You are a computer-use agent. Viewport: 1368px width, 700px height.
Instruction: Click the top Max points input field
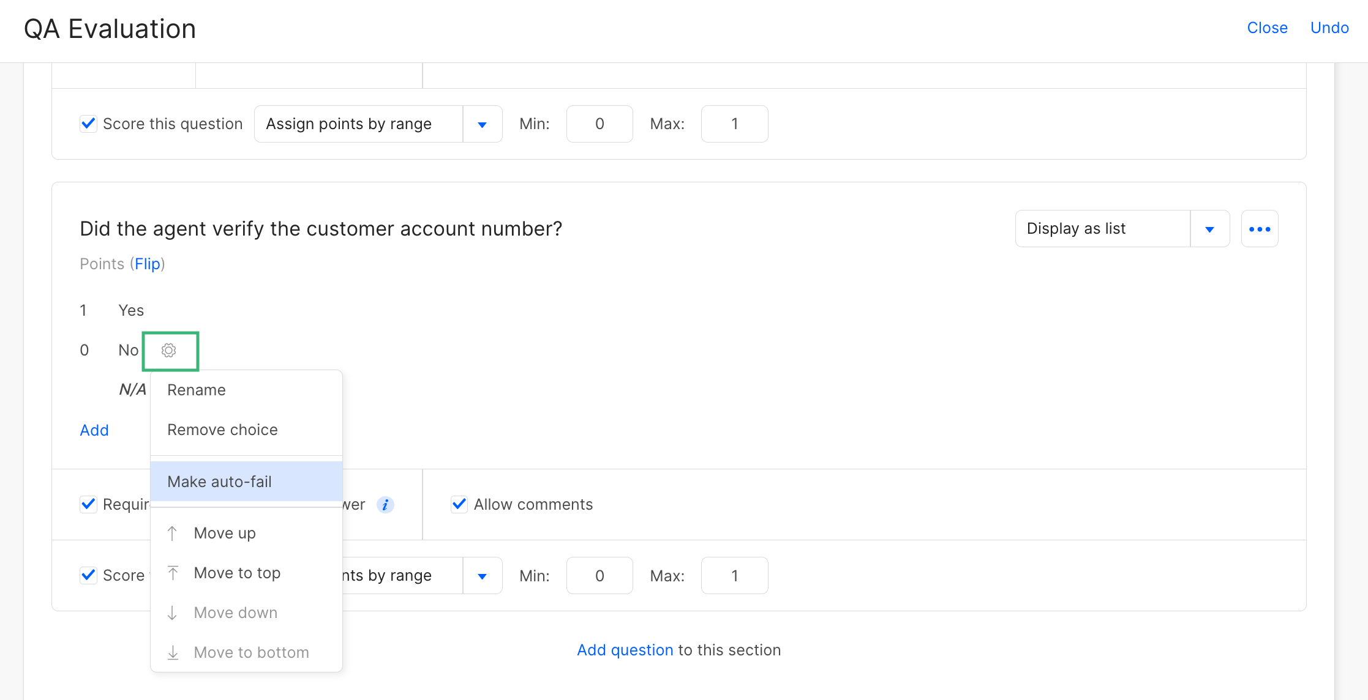[734, 124]
